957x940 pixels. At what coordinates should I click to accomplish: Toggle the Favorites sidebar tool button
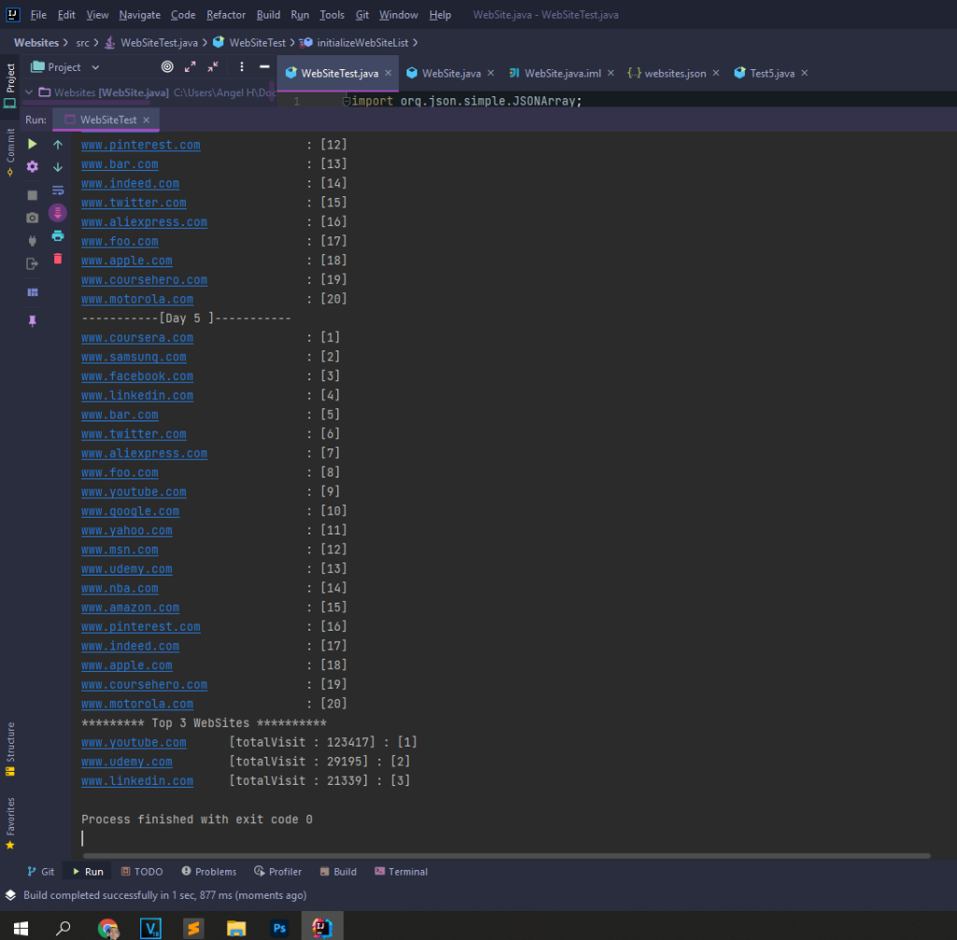(9, 823)
